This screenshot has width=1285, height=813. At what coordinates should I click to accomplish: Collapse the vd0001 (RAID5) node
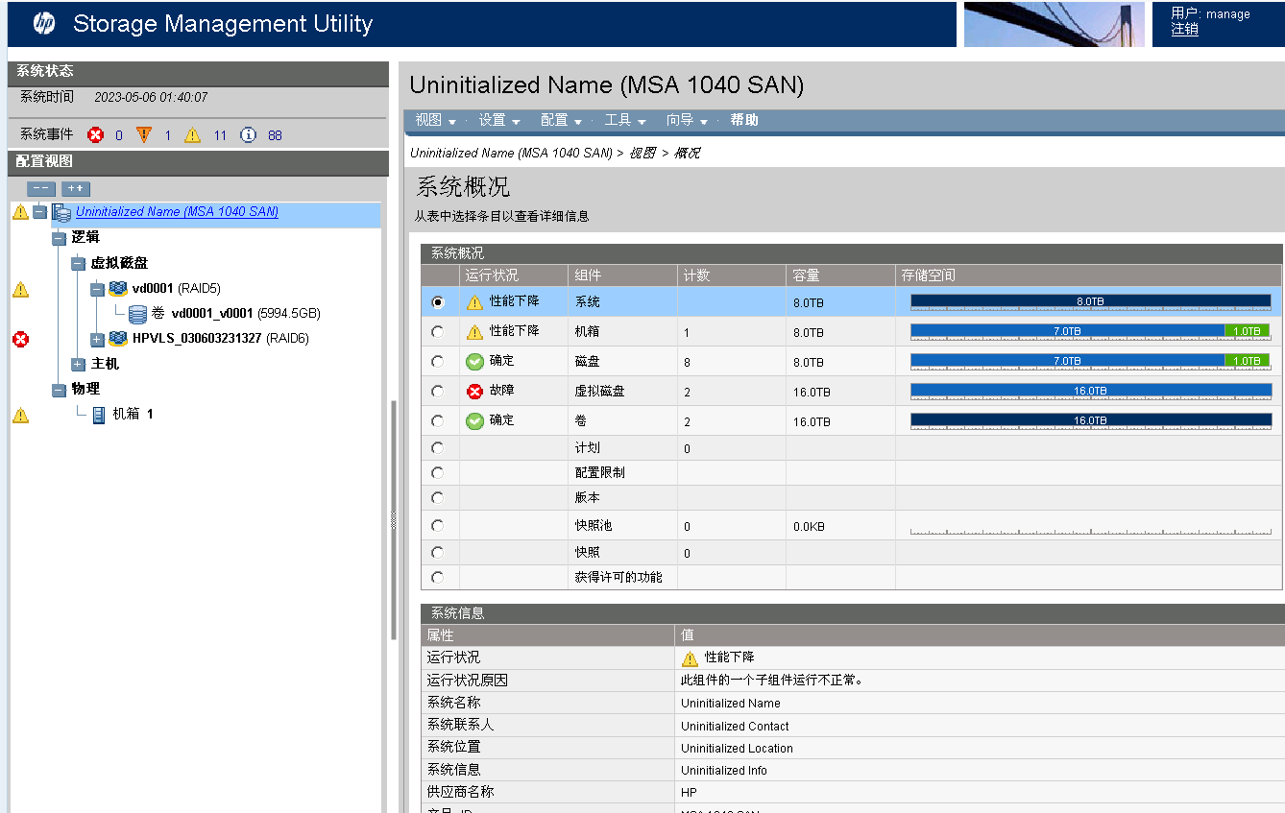pos(97,289)
